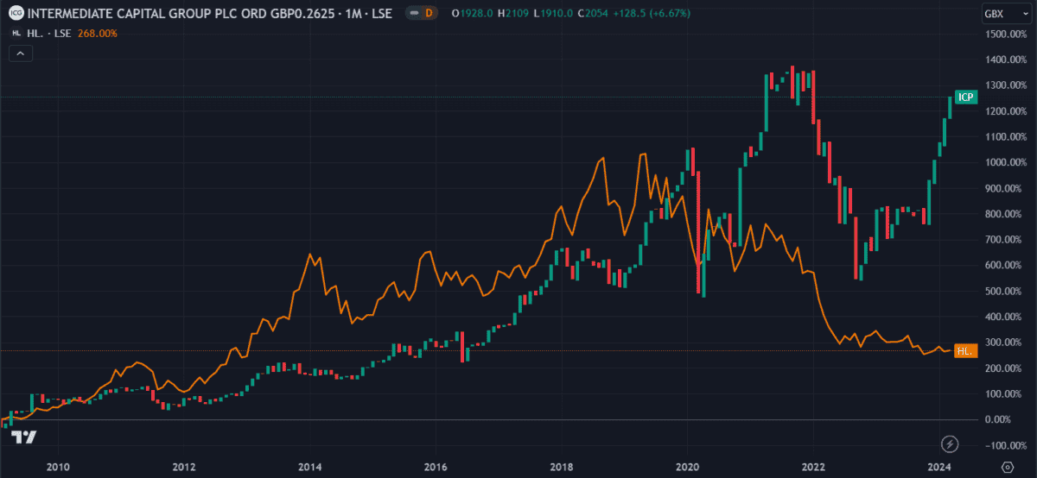Click the orange HL. price label tag
Viewport: 1037px width, 478px height.
(965, 351)
